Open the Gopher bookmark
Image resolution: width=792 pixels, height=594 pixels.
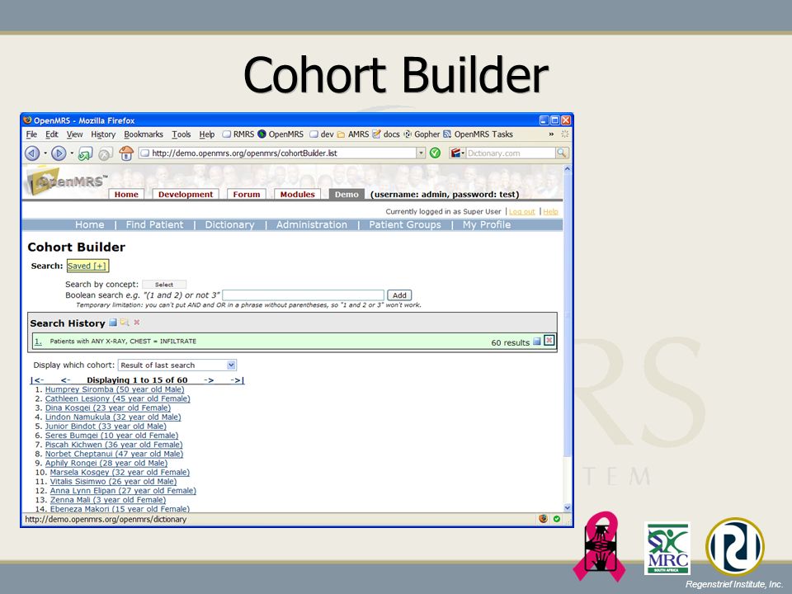click(422, 134)
